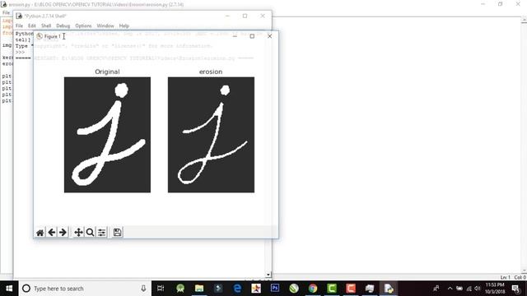Open Debug menu in Python Shell window
The height and width of the screenshot is (296, 527).
tap(63, 25)
